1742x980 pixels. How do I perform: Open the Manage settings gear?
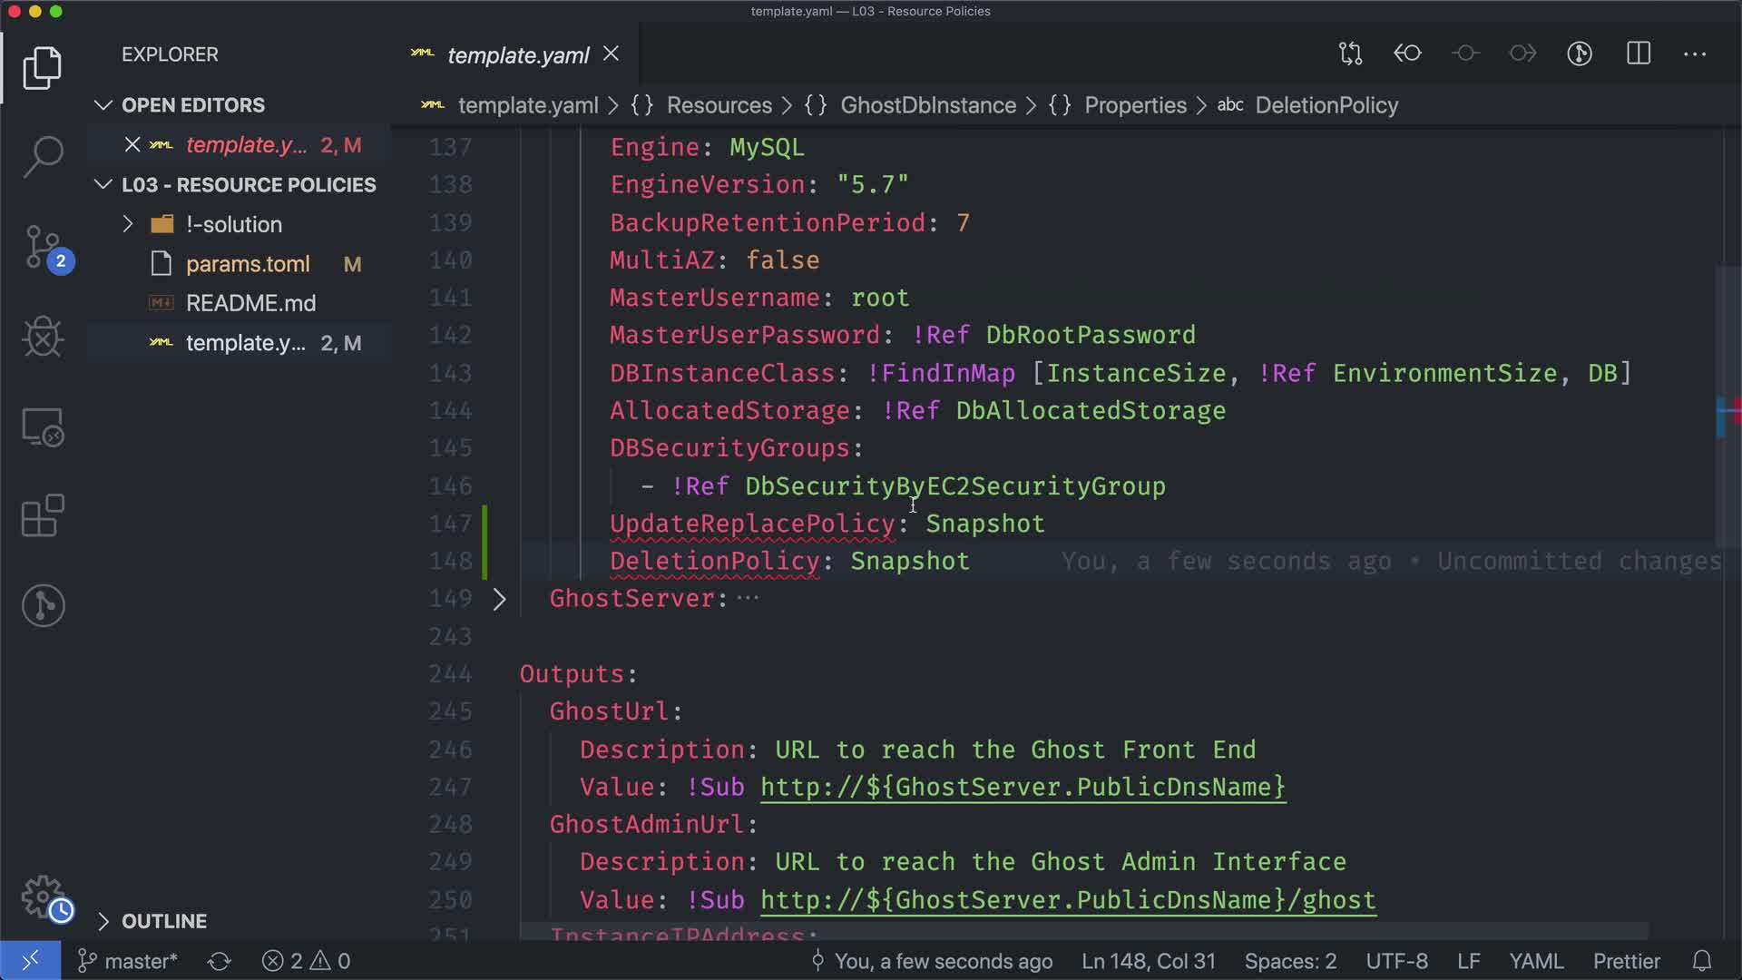43,897
